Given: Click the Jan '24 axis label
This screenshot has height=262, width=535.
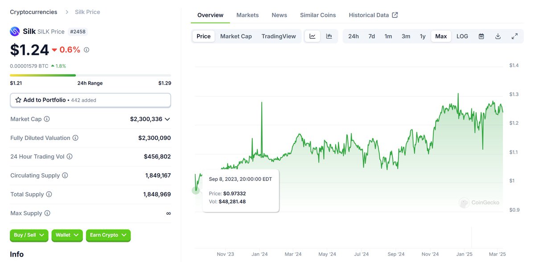Looking at the screenshot, I should pos(259,254).
